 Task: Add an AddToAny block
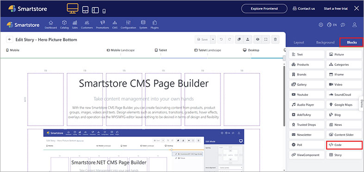point(307,115)
